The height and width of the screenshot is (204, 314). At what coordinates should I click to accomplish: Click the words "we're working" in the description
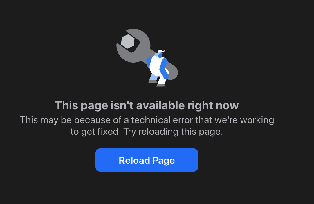[x=244, y=120]
